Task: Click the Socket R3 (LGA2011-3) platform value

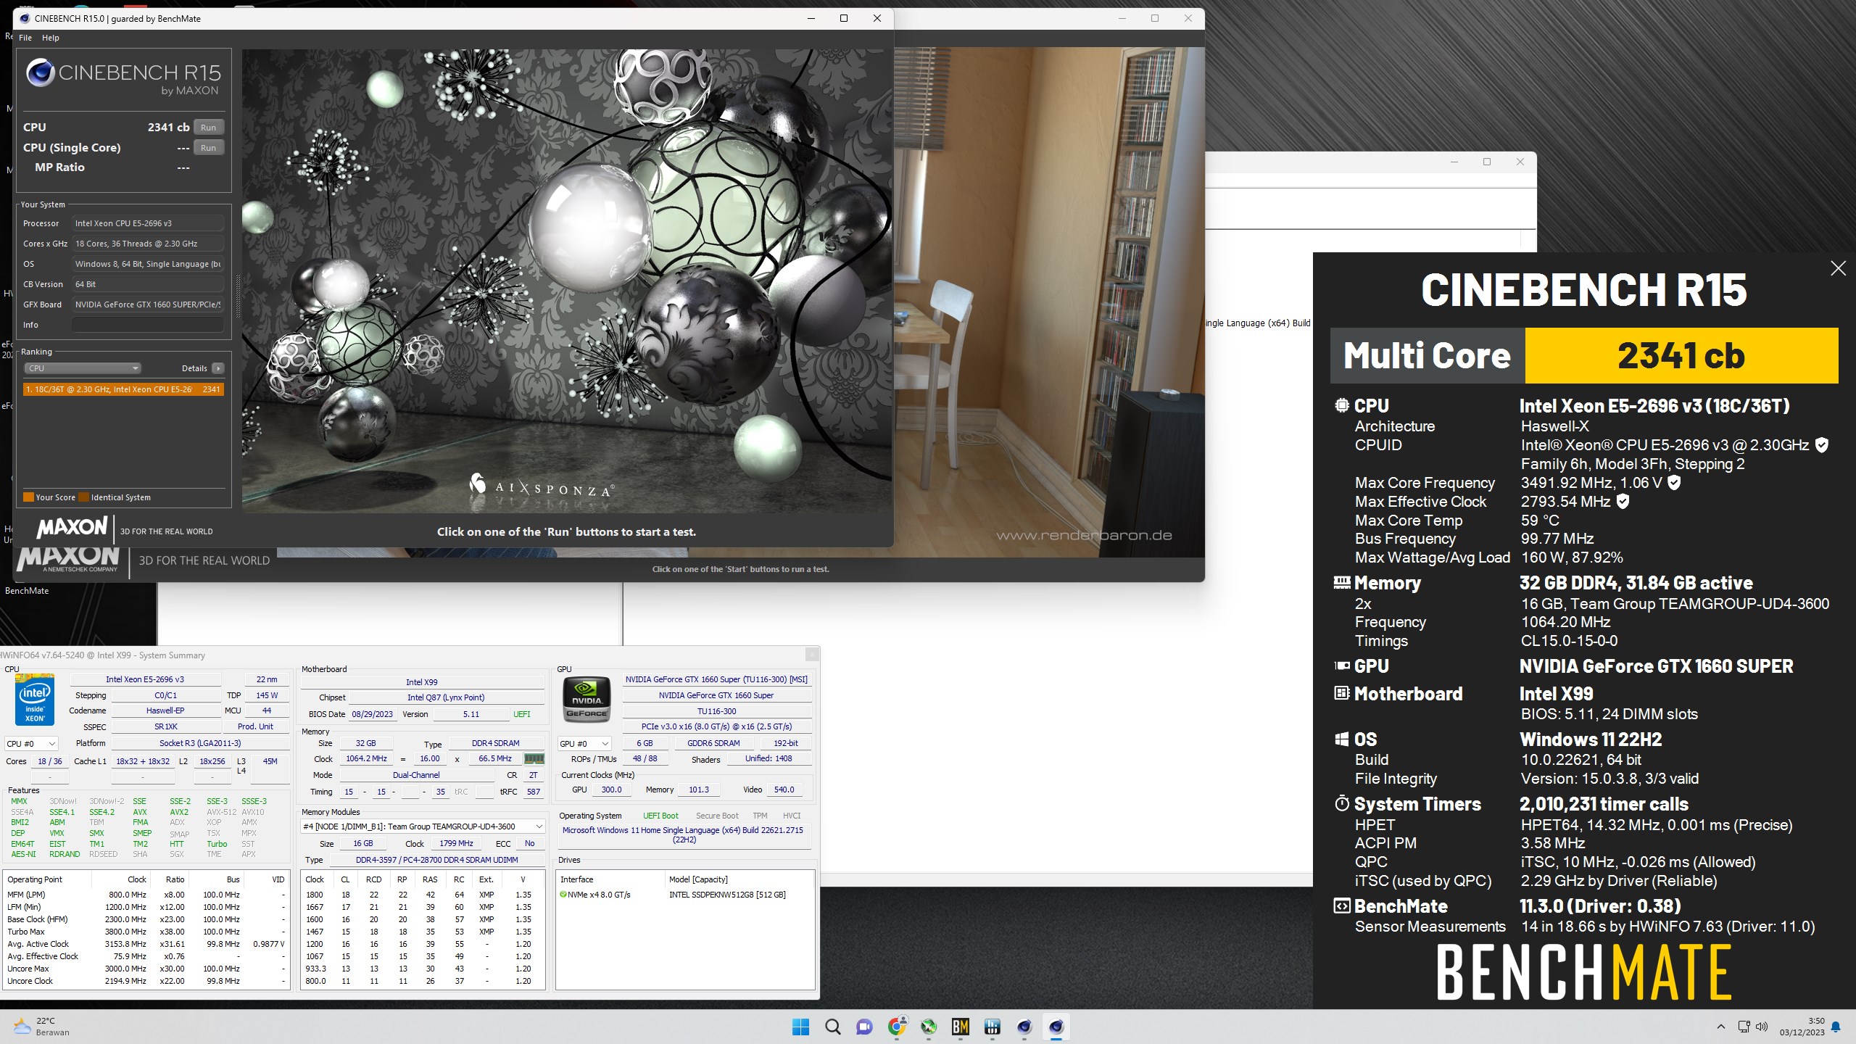Action: (x=200, y=743)
